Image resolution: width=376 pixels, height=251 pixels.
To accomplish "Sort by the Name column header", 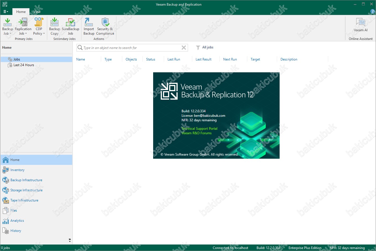I will (x=80, y=59).
